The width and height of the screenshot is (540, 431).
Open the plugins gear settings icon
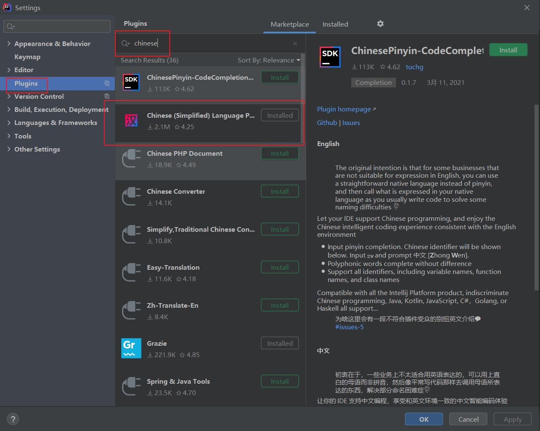click(380, 24)
